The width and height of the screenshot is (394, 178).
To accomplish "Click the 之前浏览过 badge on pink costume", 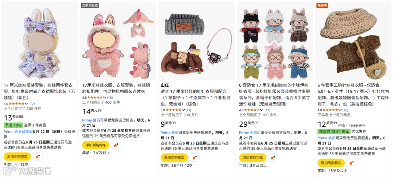I will tap(90, 5).
